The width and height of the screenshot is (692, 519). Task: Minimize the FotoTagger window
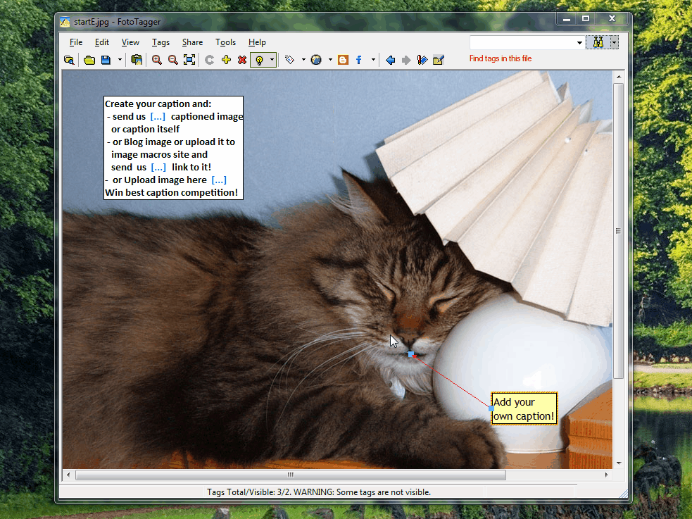(567, 18)
